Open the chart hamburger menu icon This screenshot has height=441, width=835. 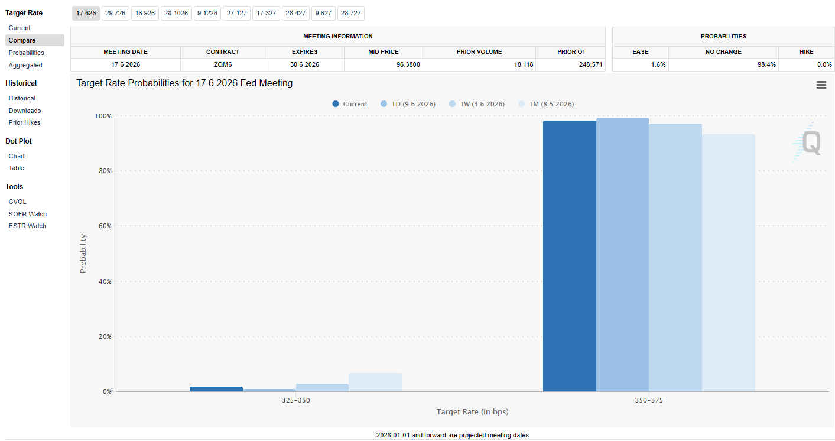(x=821, y=85)
